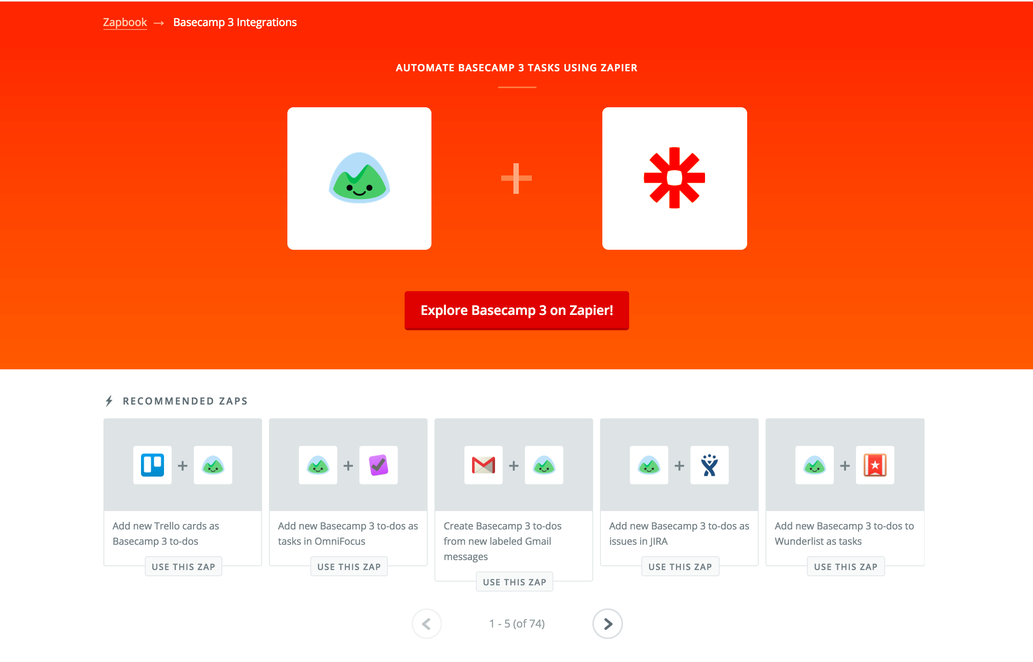Click the Wunderlist star icon
Screen dimensions: 1033x662
(x=875, y=465)
